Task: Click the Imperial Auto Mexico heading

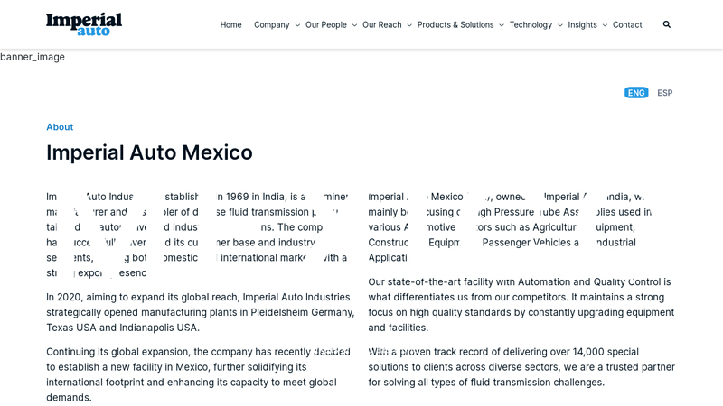Action: (x=149, y=152)
